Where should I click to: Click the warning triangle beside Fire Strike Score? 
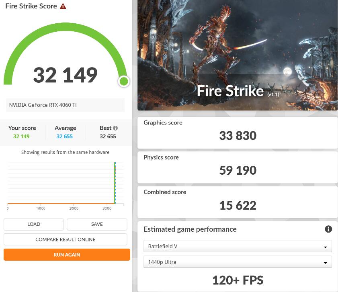click(x=63, y=6)
